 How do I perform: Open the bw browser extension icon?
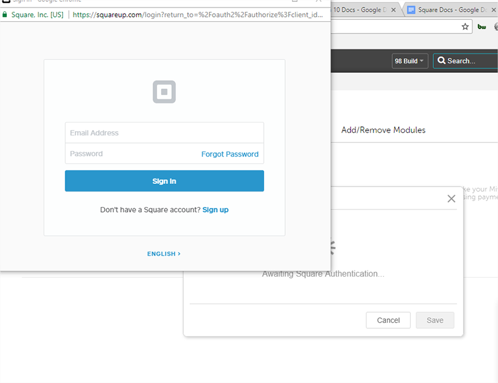coord(482,27)
